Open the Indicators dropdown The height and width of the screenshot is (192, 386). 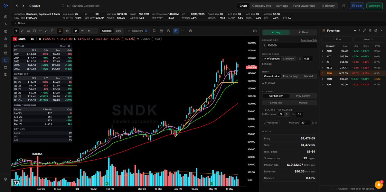coord(137,31)
